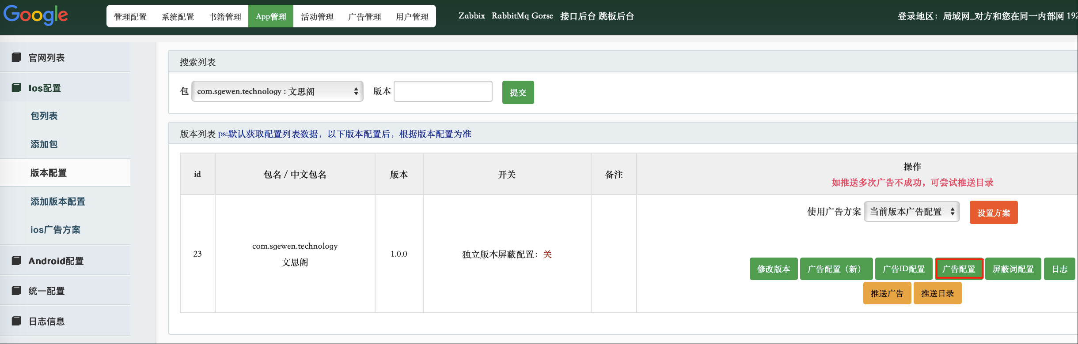
Task: Select 添加版本配置 in the sidebar
Action: (x=58, y=202)
